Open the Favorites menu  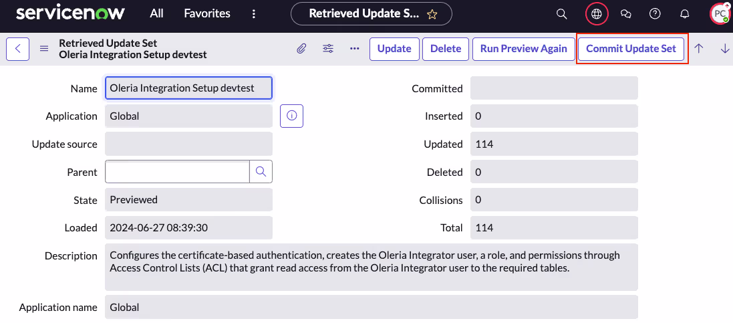click(x=207, y=13)
